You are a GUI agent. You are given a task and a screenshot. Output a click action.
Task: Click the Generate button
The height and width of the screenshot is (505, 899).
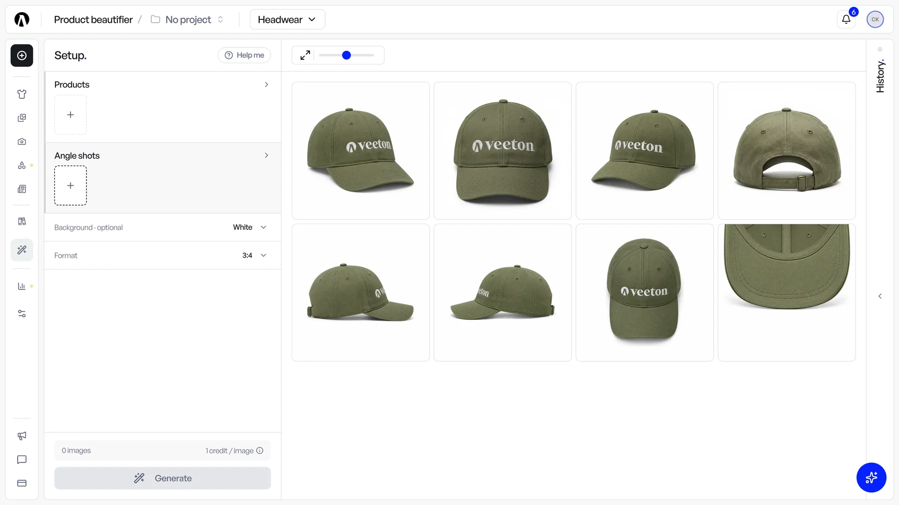tap(163, 478)
